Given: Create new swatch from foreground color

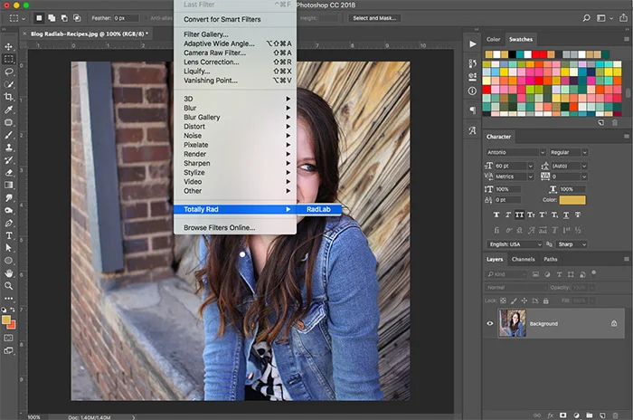Looking at the screenshot, I should coord(601,123).
